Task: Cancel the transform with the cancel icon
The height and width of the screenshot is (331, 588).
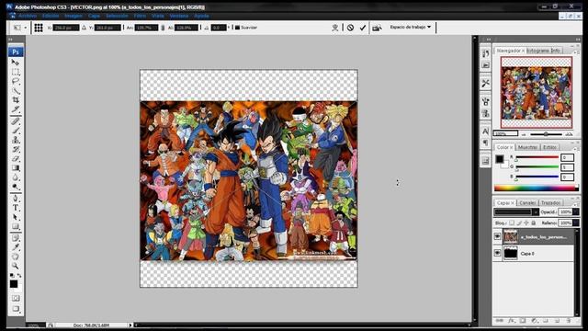Action: (x=350, y=28)
